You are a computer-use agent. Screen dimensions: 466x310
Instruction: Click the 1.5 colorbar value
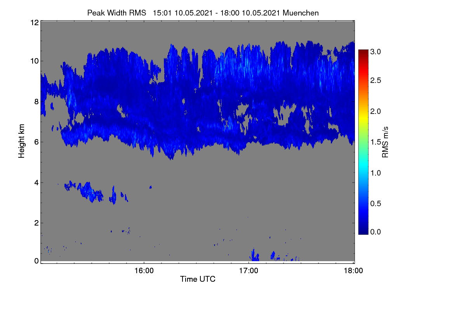376,142
